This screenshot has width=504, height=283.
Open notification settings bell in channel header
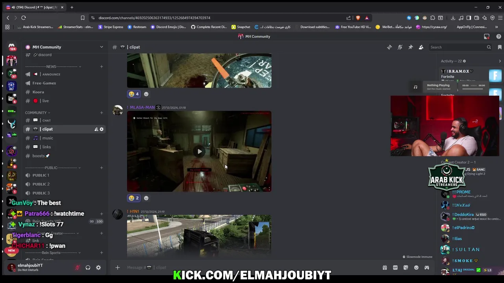click(x=400, y=47)
